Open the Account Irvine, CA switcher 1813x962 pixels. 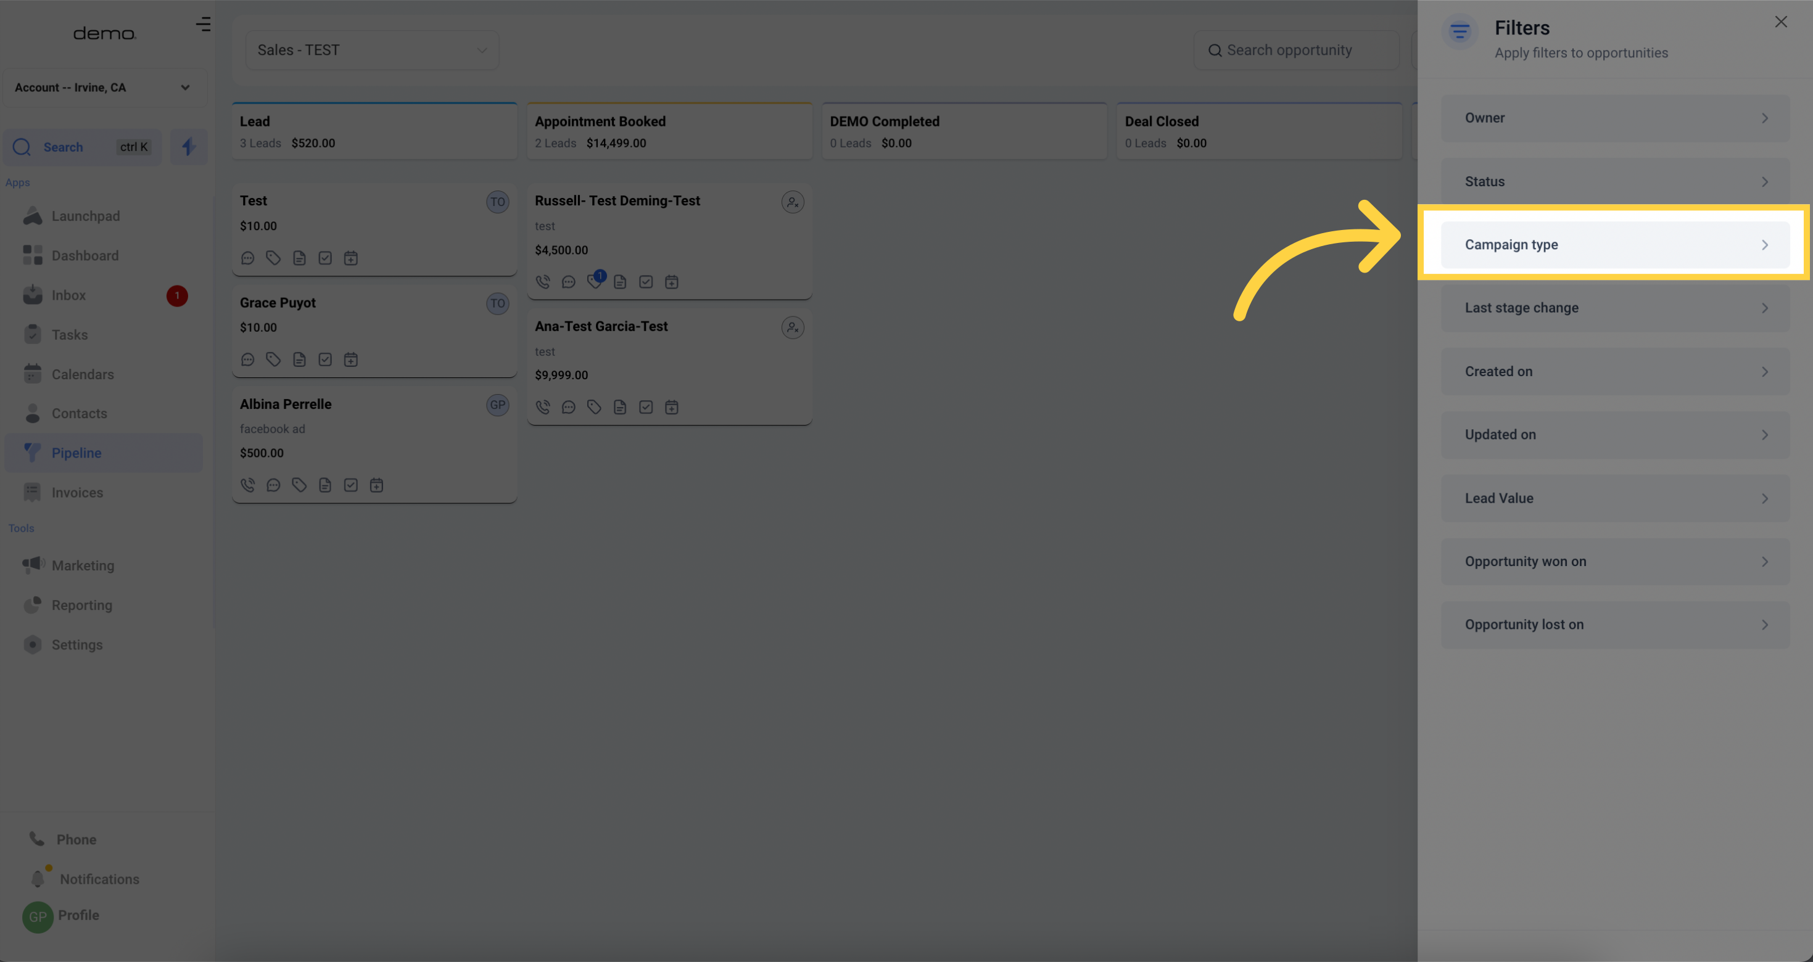(x=104, y=88)
